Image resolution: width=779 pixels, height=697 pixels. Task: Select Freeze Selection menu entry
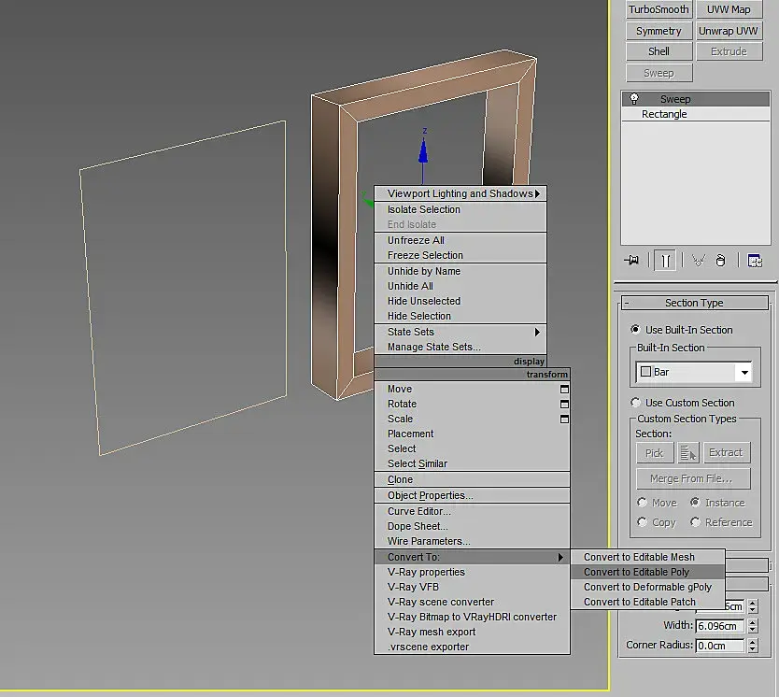click(x=460, y=255)
